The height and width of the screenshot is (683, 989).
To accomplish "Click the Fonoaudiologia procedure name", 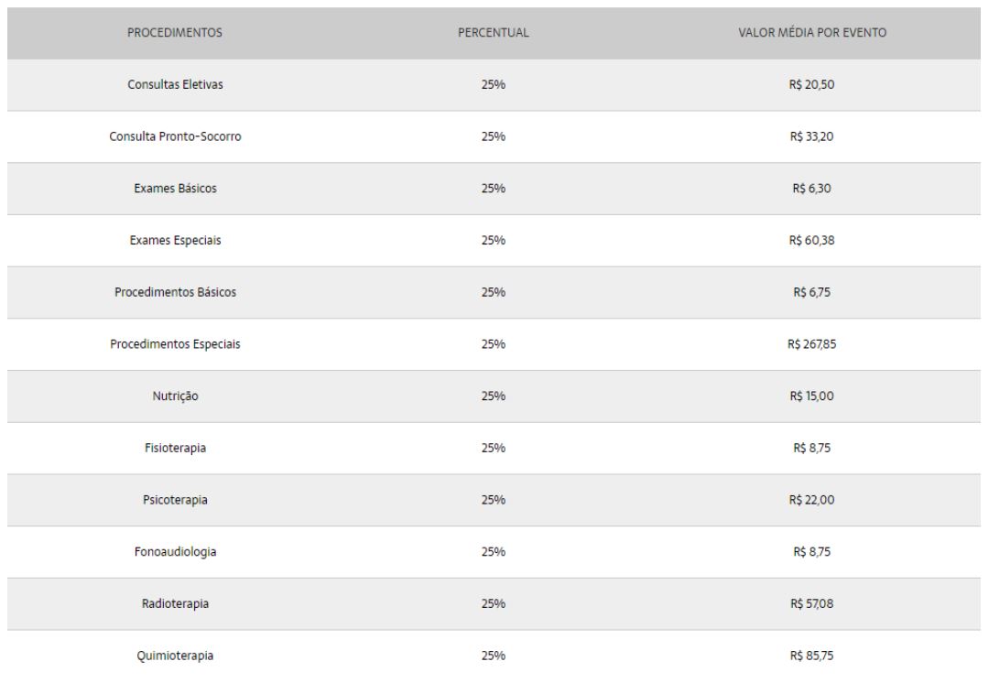I will coord(175,552).
